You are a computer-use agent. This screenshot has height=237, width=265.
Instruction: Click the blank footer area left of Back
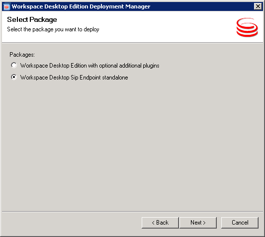tap(71, 223)
